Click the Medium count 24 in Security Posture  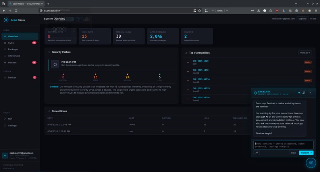coord(127,77)
